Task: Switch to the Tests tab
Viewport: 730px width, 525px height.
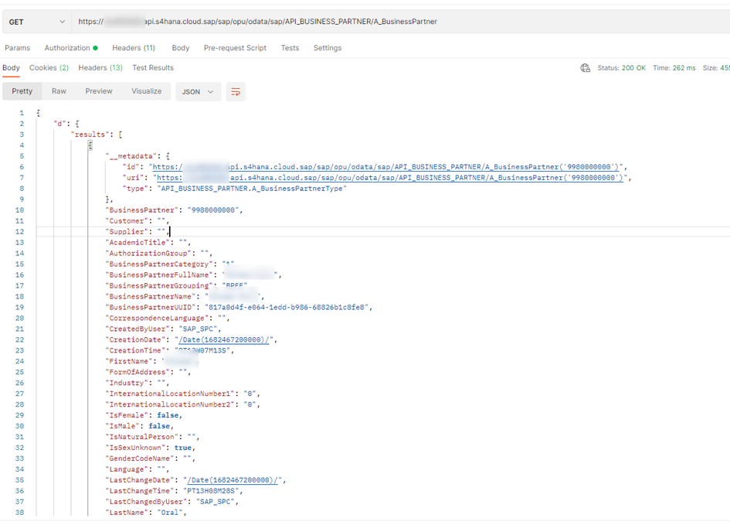Action: point(290,48)
